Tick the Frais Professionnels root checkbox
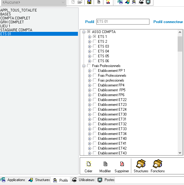 pos(89,66)
